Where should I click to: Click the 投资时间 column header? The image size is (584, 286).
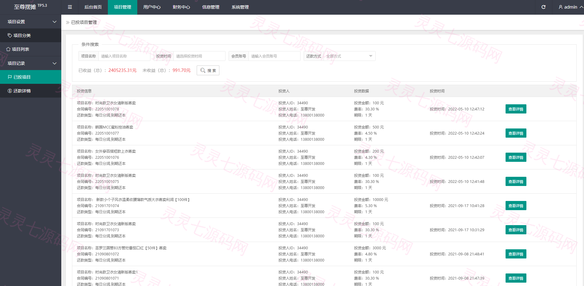[437, 91]
